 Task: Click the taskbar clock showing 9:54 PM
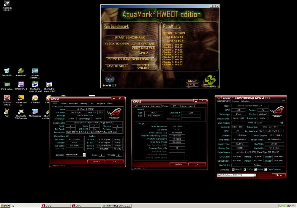pyautogui.click(x=290, y=206)
